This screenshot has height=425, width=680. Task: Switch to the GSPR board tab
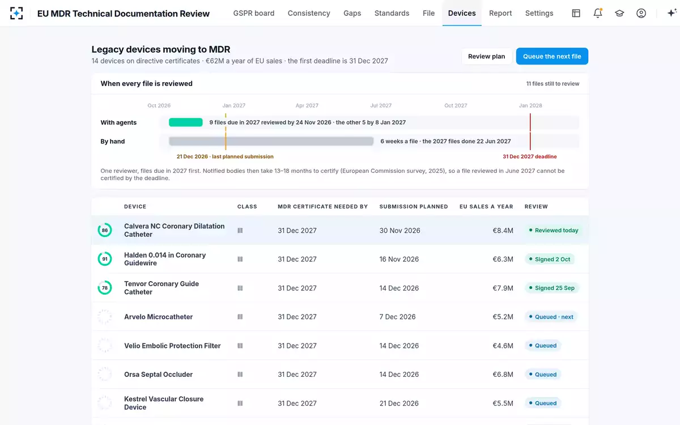254,13
